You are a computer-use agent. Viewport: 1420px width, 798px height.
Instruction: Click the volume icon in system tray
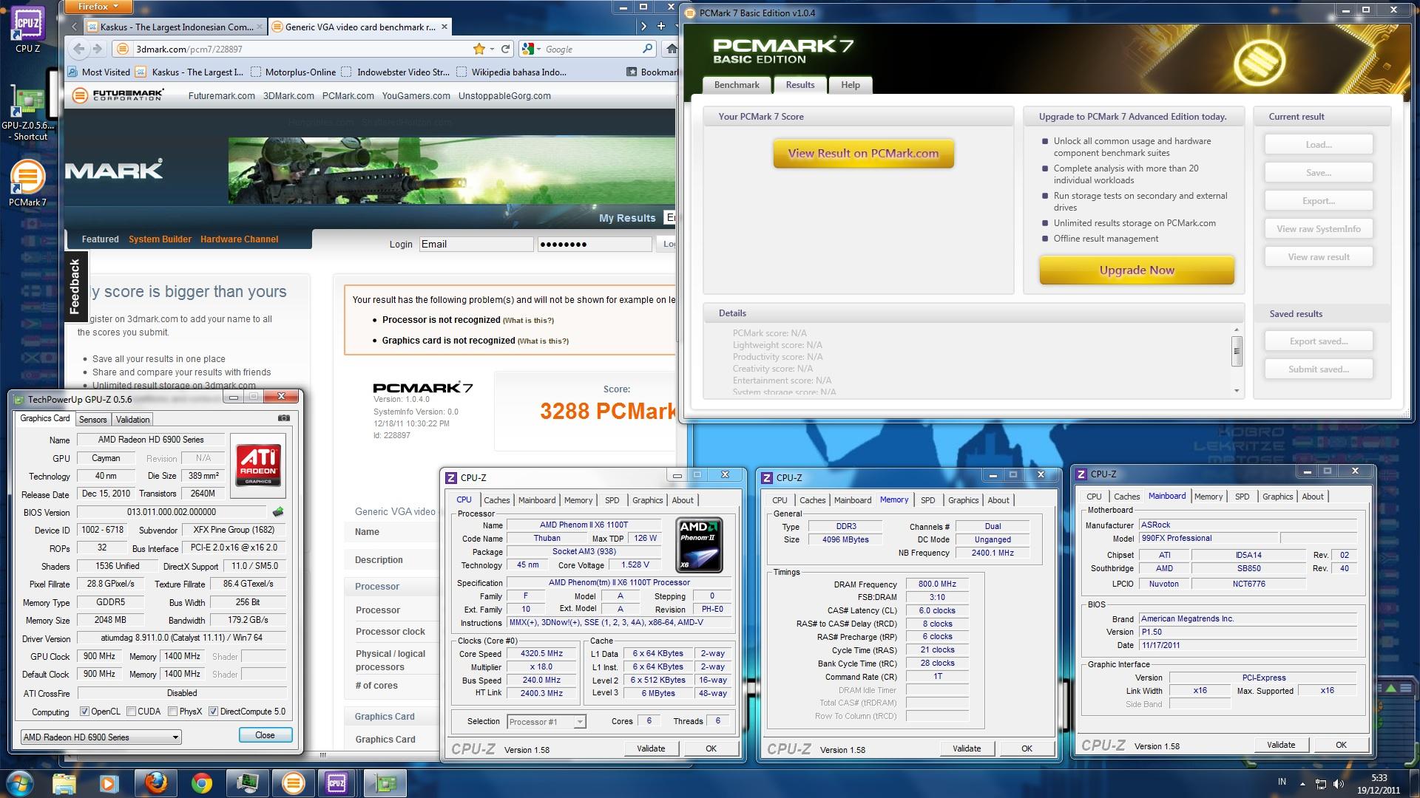(x=1338, y=783)
